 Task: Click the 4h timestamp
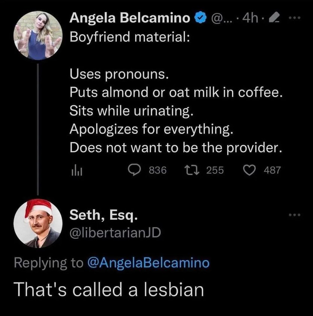250,18
